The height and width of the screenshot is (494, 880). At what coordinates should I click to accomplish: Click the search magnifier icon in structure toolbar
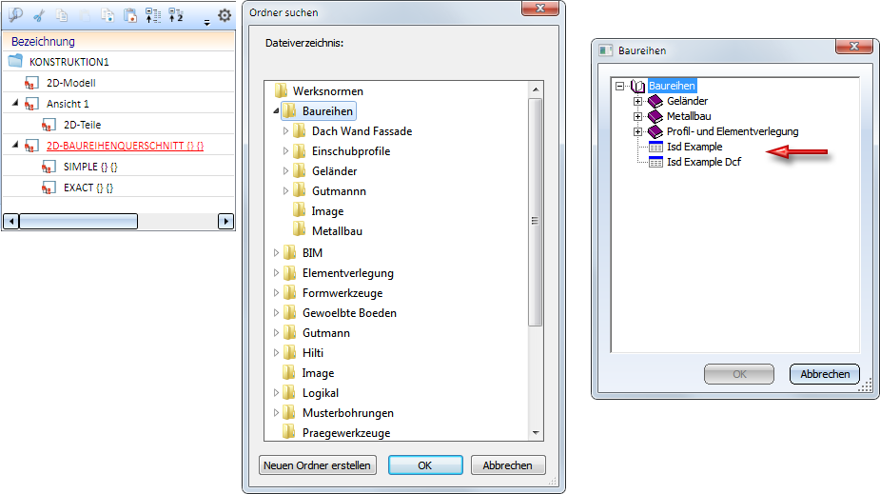[x=15, y=15]
